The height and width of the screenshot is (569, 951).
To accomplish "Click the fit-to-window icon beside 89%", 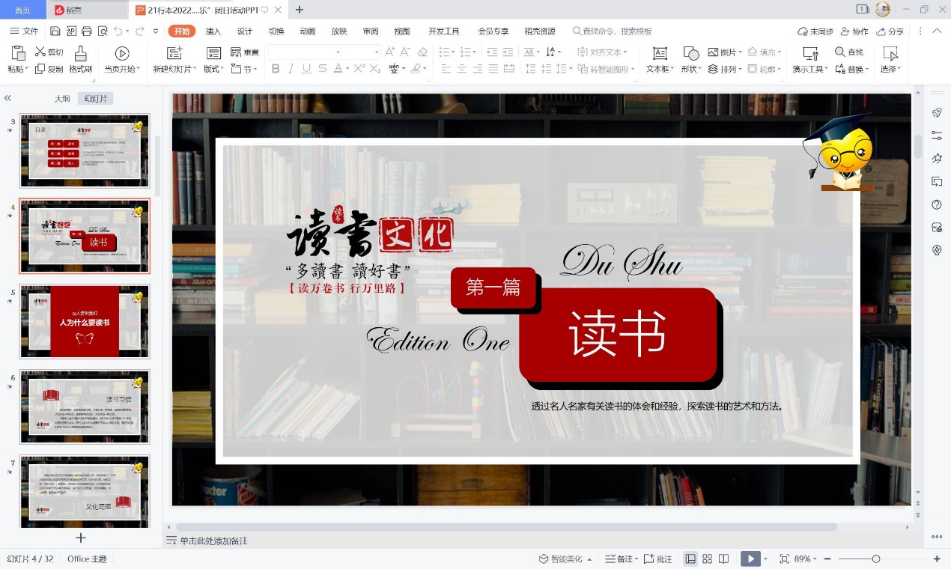I will [x=784, y=559].
